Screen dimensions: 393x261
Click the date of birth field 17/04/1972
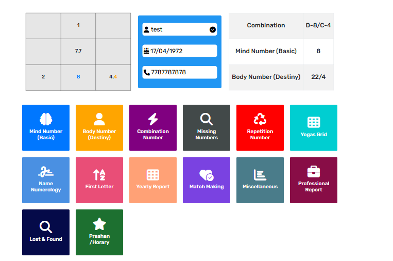coord(180,51)
